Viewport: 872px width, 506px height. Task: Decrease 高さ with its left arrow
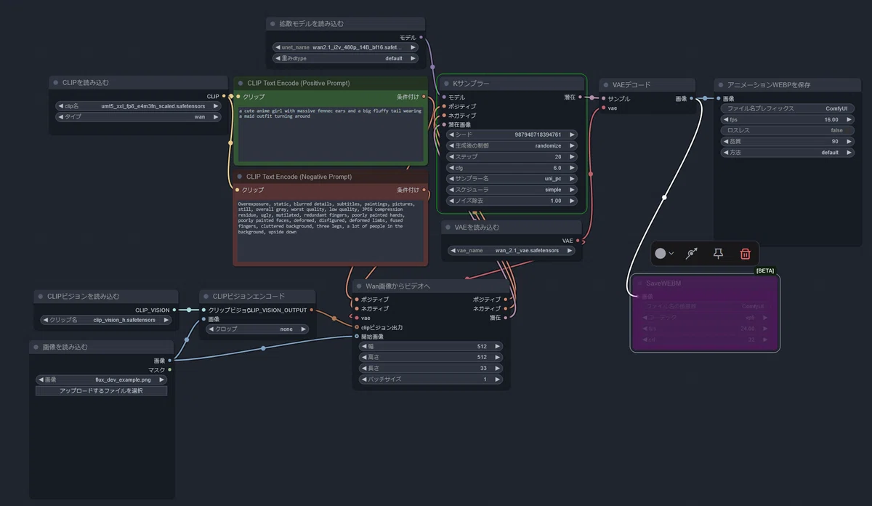coord(365,358)
